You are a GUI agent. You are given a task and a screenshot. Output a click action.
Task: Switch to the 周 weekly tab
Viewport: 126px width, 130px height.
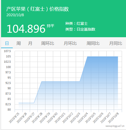click(19, 43)
